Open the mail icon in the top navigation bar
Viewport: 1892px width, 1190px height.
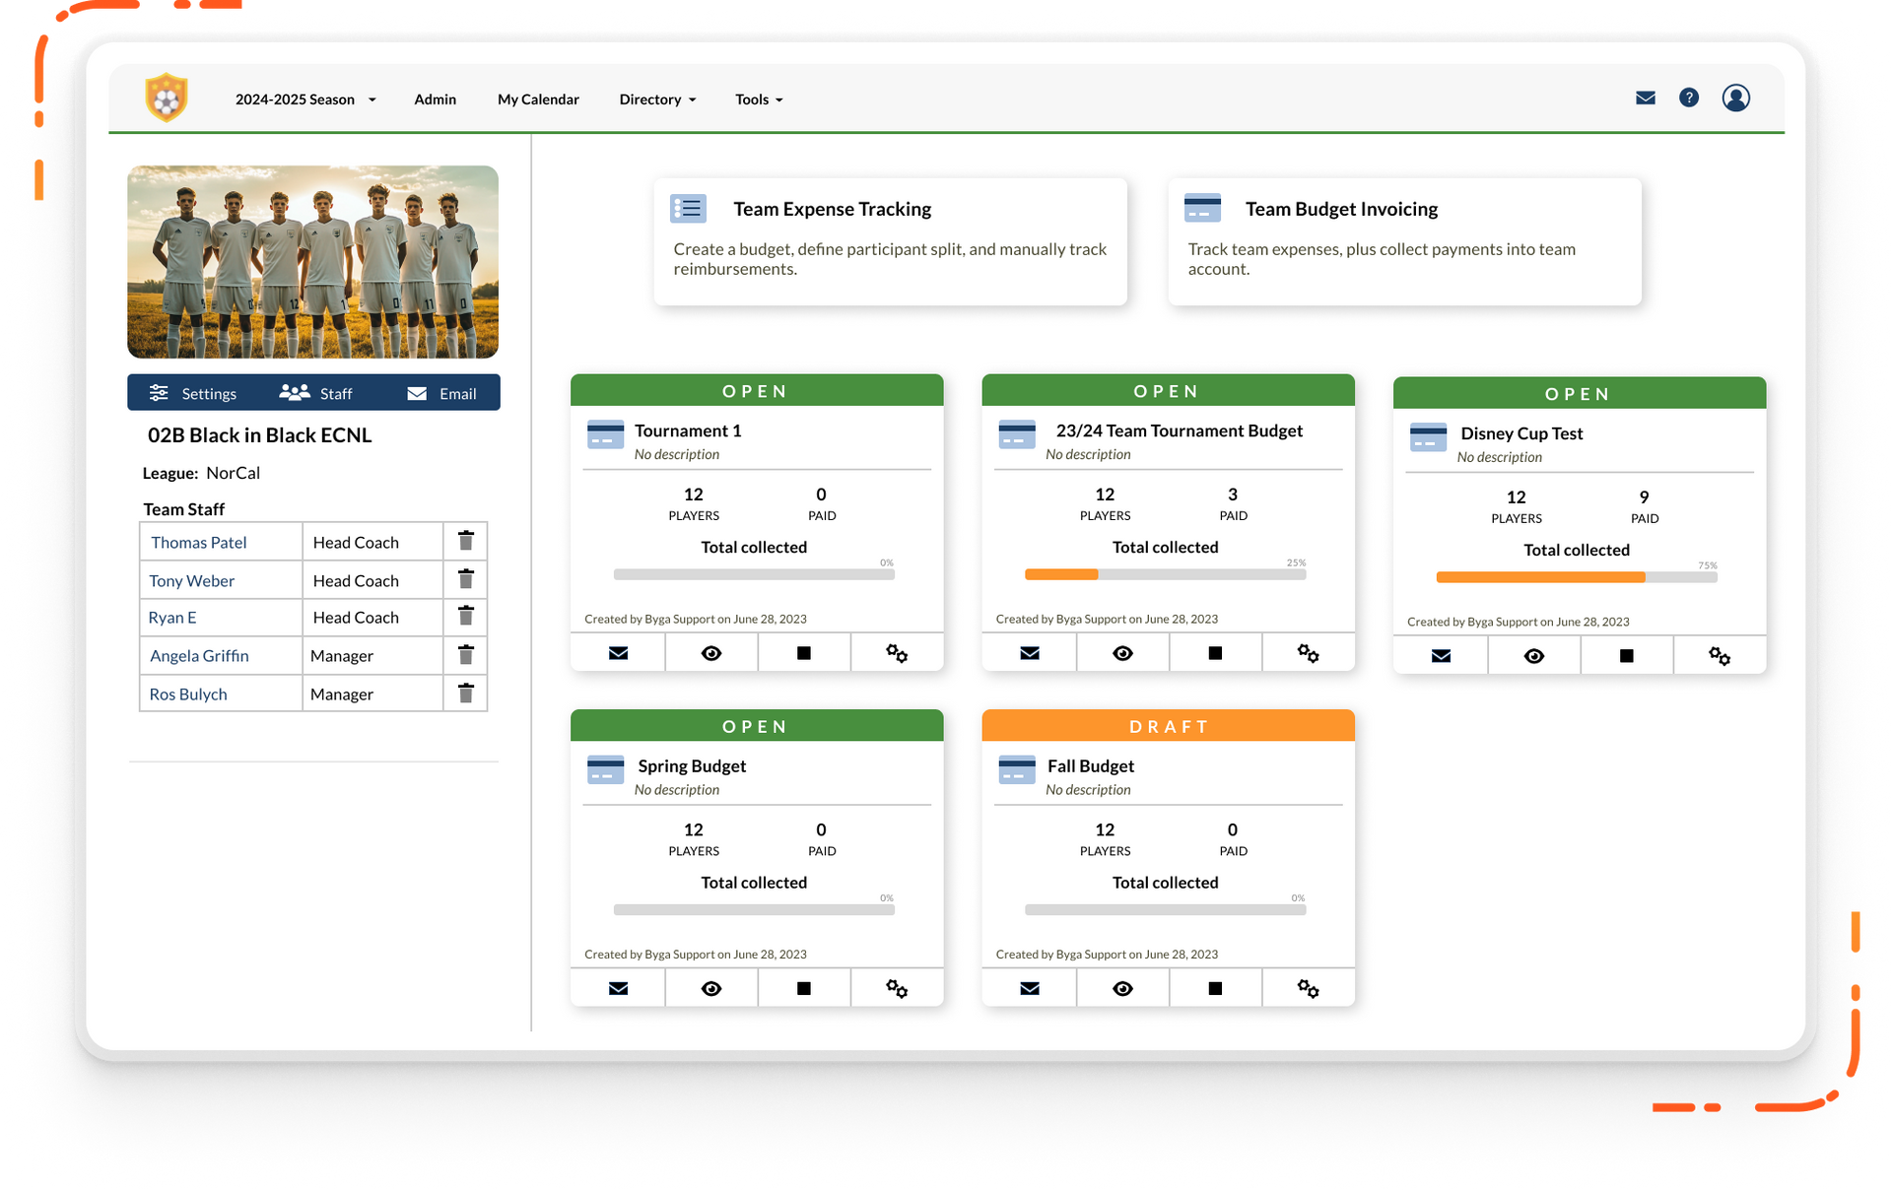point(1646,98)
